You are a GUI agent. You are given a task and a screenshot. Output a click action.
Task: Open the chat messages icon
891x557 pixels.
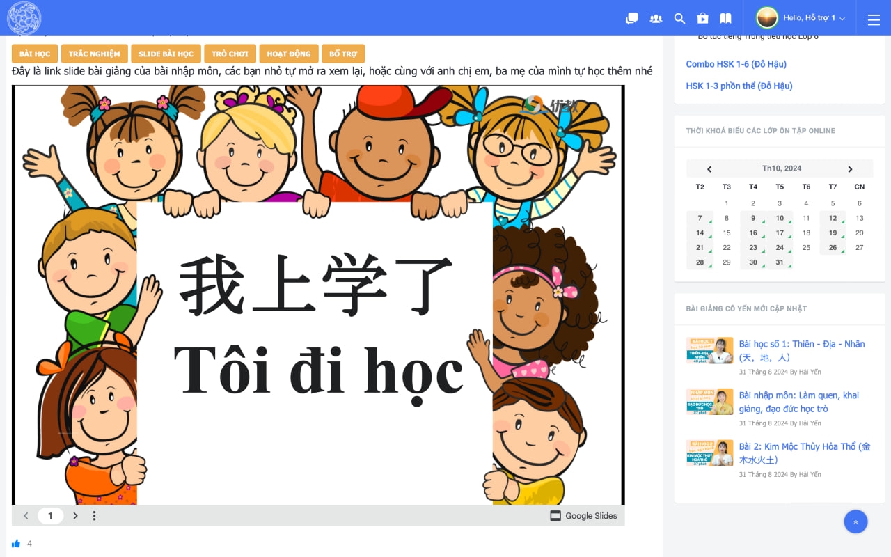(632, 19)
